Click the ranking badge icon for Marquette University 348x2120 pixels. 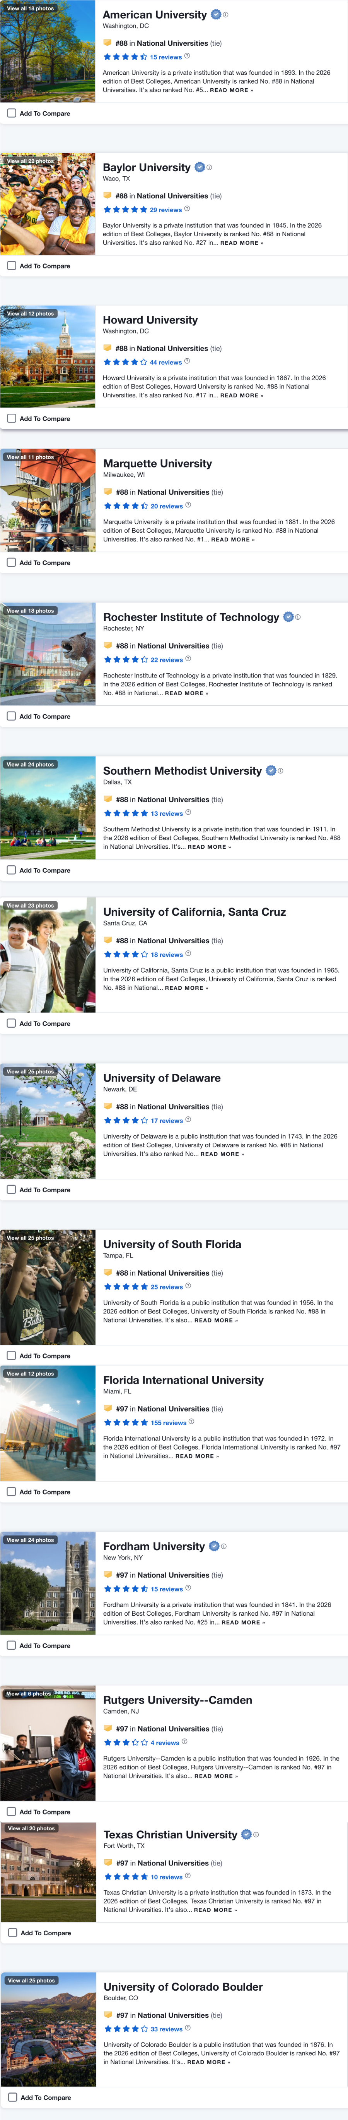[x=107, y=492]
